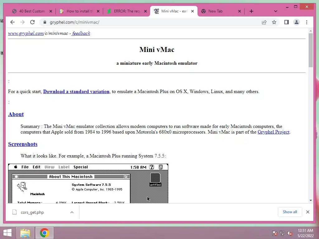
Task: Click the muted volume tray icon
Action: click(x=289, y=233)
